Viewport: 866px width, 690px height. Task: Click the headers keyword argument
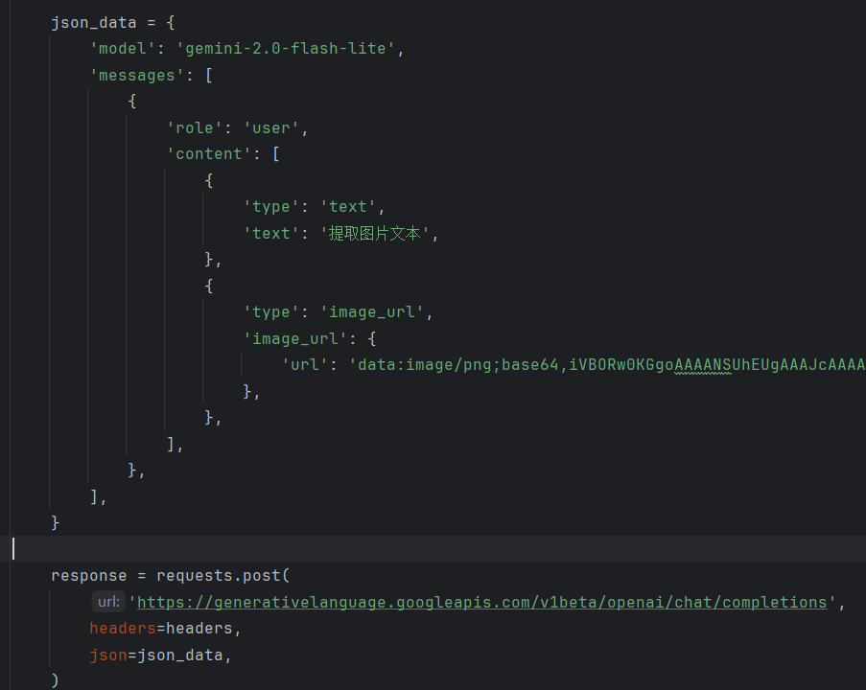[x=123, y=629]
